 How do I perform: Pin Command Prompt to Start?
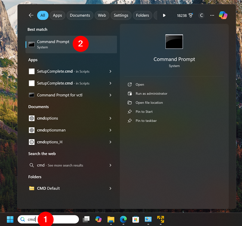coord(144,112)
